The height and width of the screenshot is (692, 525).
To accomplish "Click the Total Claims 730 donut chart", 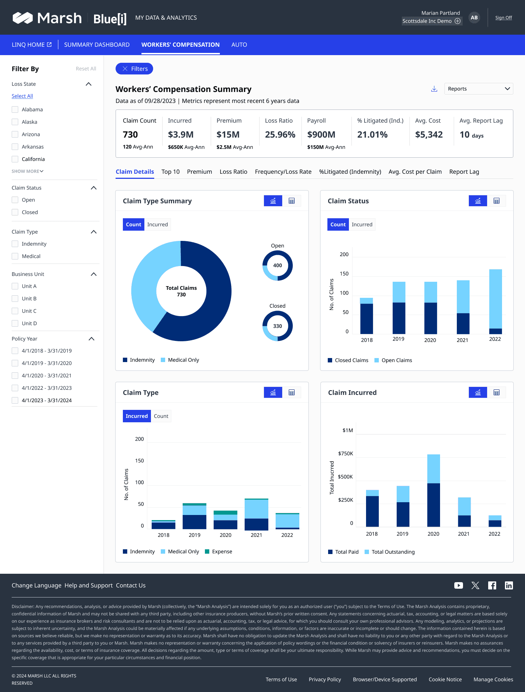I will 181,291.
